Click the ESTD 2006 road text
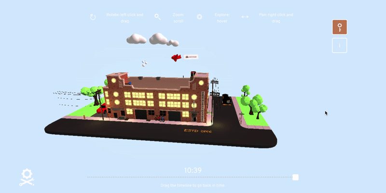Screen dimensions: 386x193 pos(198,131)
